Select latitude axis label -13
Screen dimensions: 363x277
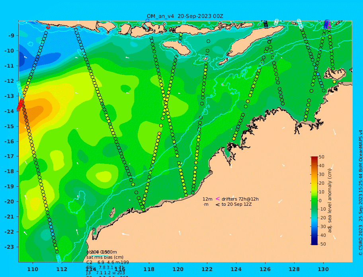point(10,96)
